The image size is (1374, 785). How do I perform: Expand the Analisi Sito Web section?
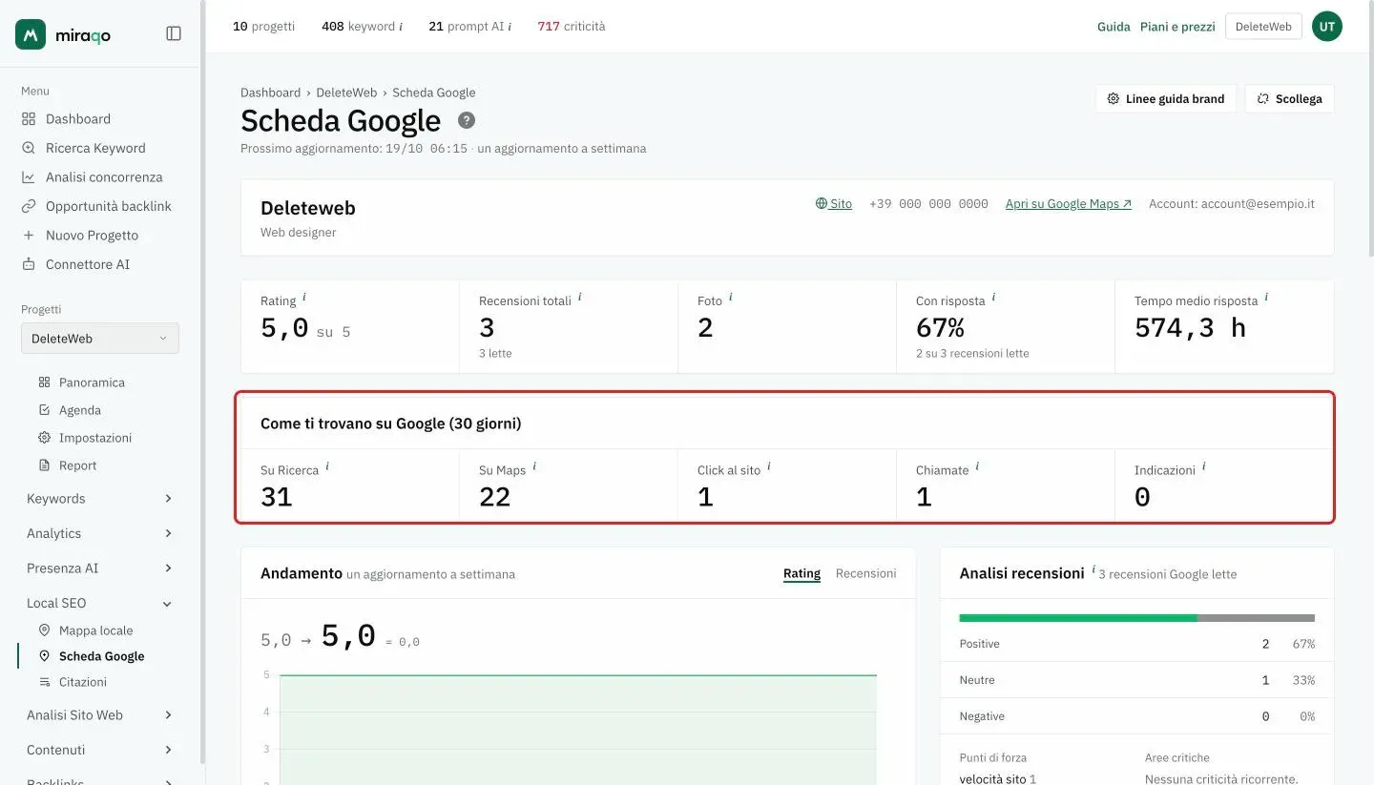[100, 715]
